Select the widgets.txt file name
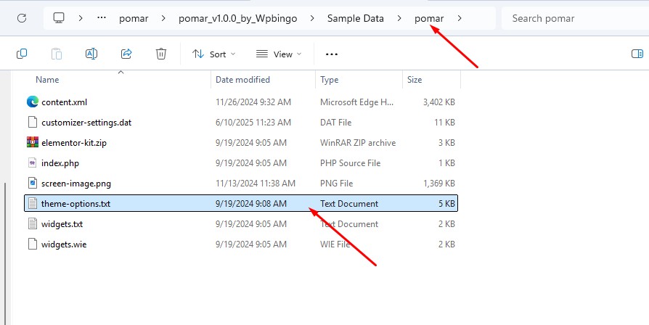649x325 pixels. point(62,223)
